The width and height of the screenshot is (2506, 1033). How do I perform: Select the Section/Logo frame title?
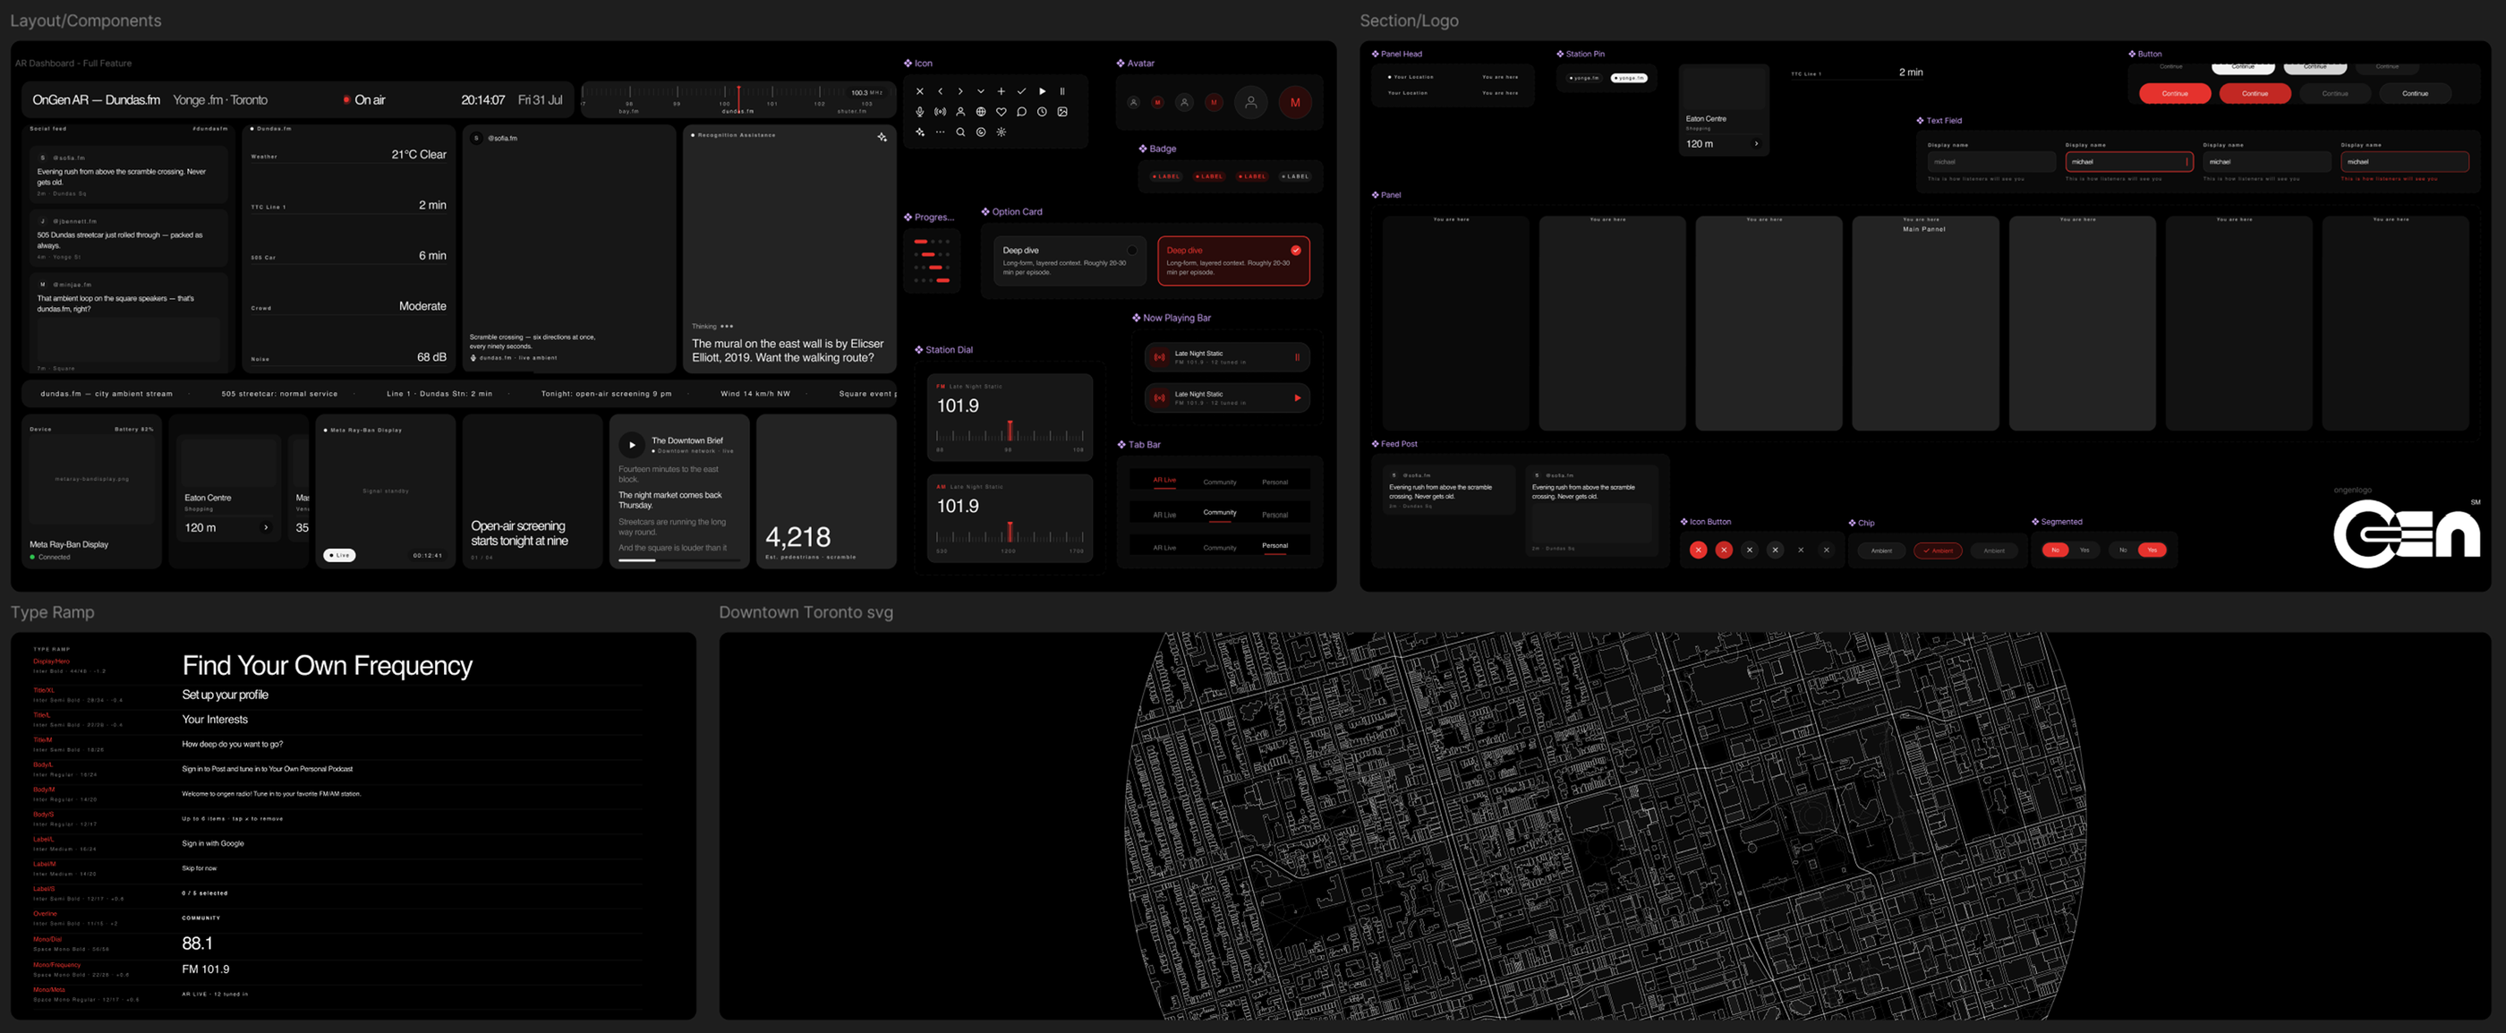(x=1409, y=21)
